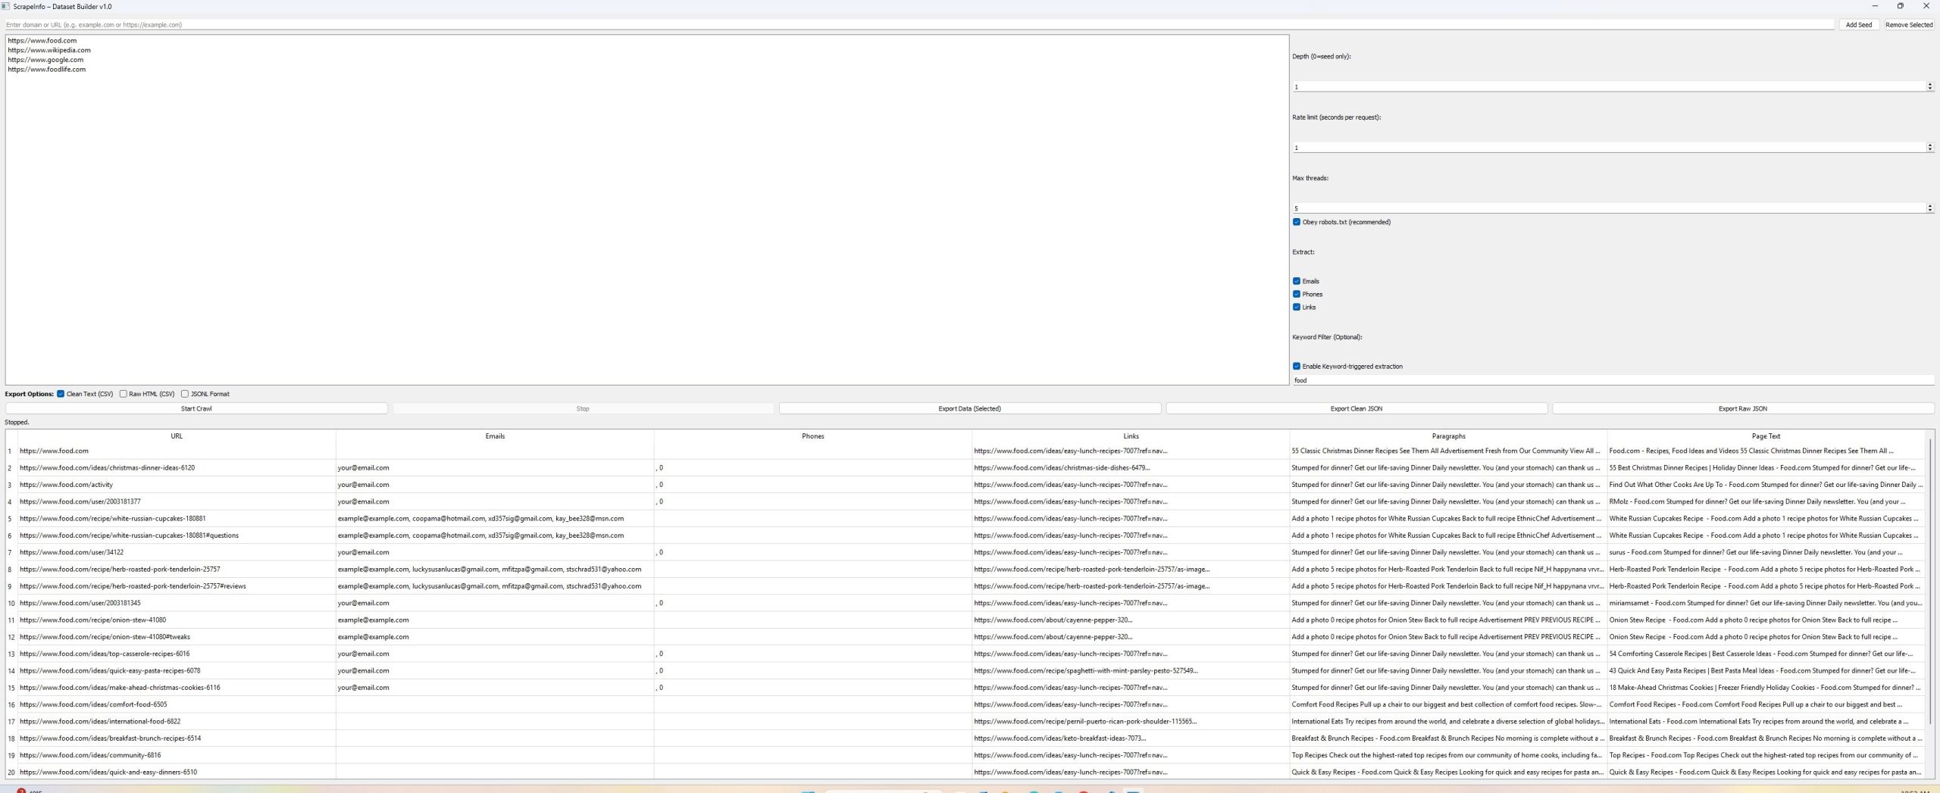Viewport: 1940px width, 793px height.
Task: Start the crawl with Start Crawl button
Action: point(196,408)
